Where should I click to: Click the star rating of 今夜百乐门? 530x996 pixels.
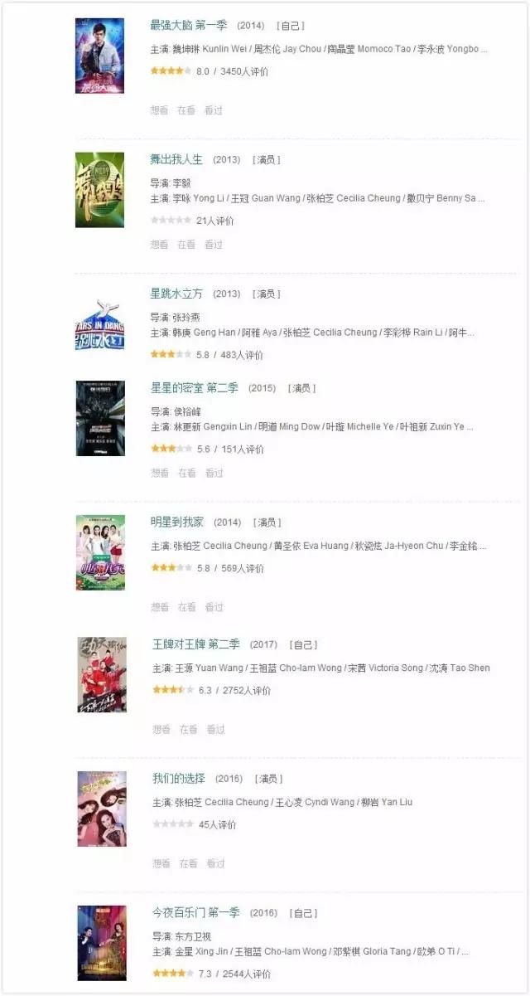(x=172, y=973)
